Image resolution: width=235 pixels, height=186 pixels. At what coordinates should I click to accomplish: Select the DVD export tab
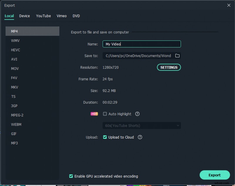pos(76,16)
